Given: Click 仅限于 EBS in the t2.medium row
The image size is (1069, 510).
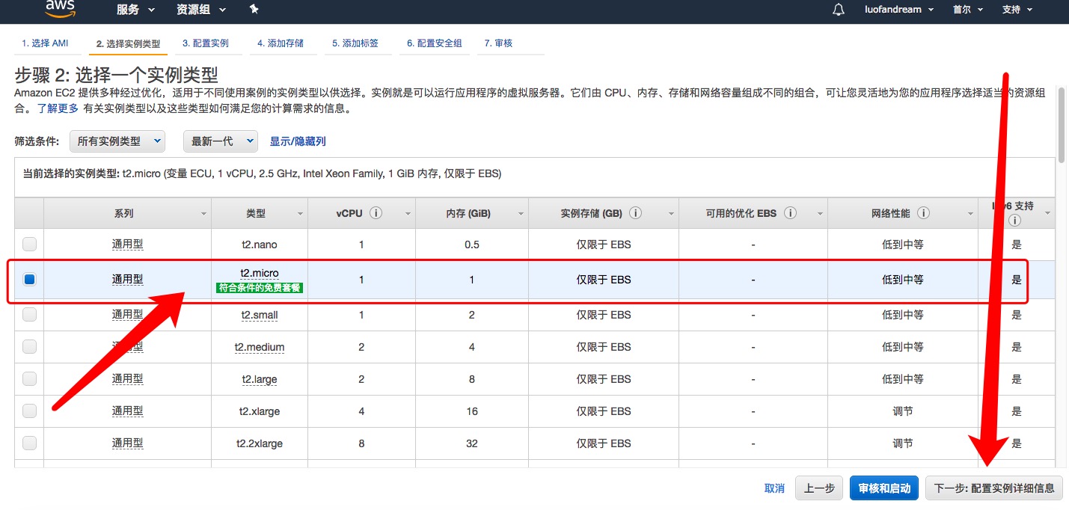Looking at the screenshot, I should pyautogui.click(x=604, y=347).
